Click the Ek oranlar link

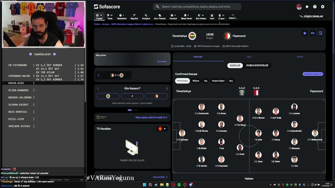point(162,61)
